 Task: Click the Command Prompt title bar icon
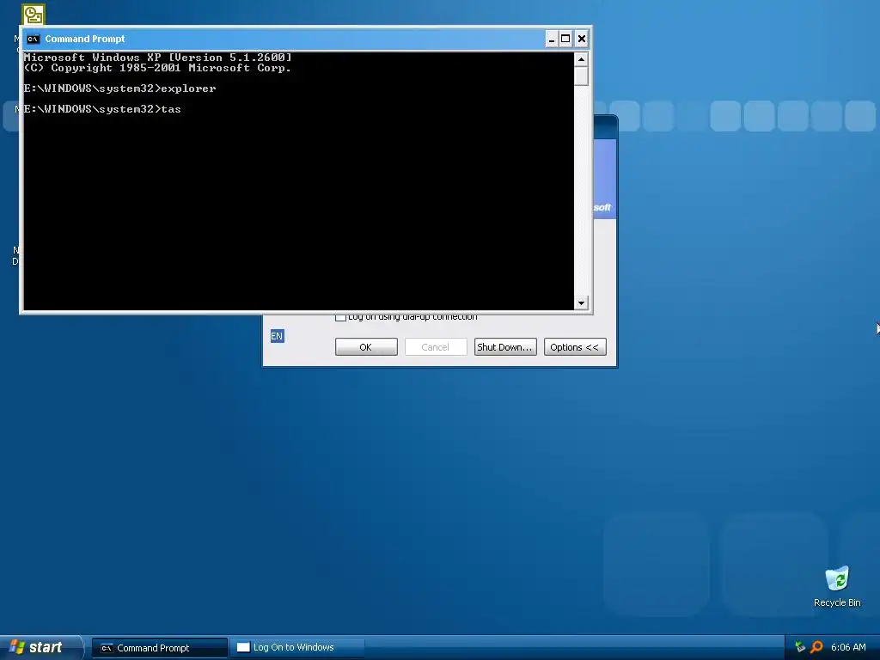(34, 39)
